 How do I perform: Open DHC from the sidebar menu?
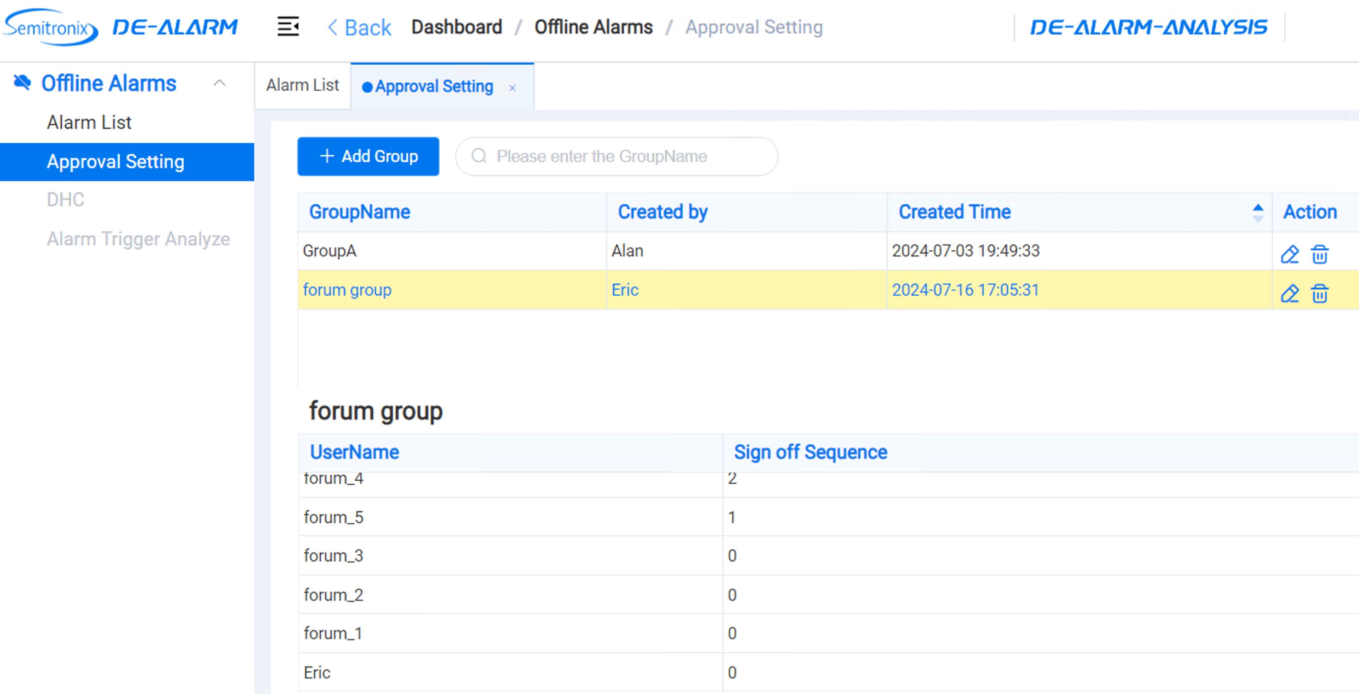[65, 200]
